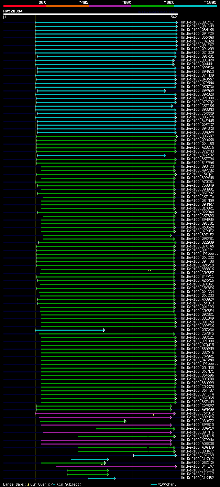Select the UniRef100_C1KQL2 label
Viewport: 220px width, 487px height.
[x=197, y=459]
